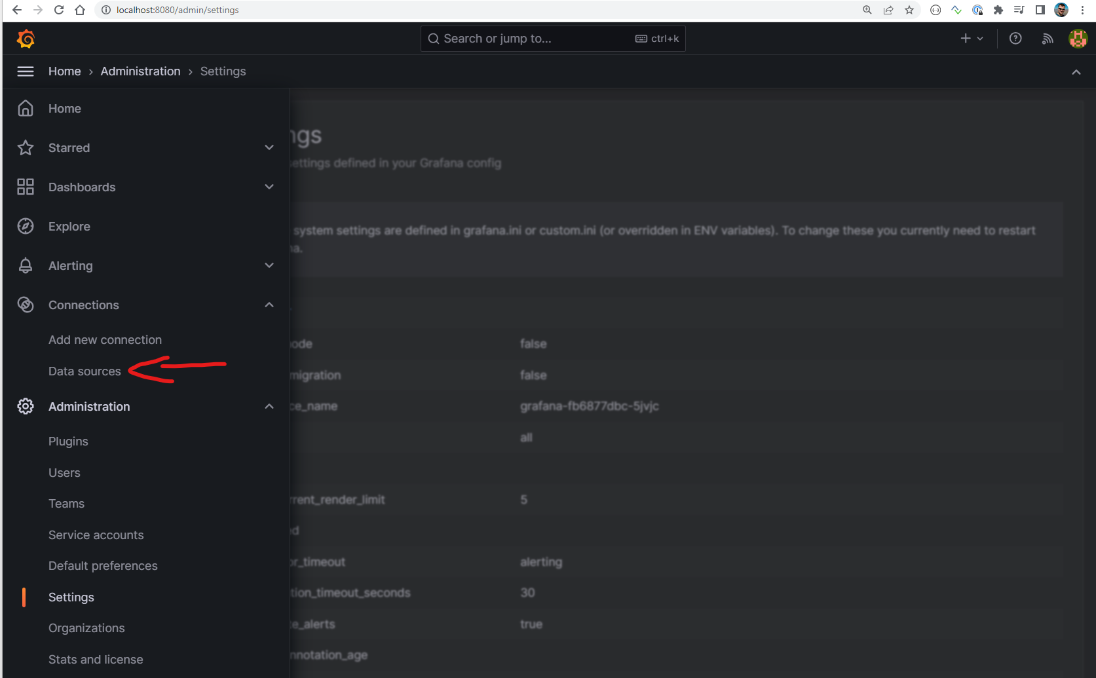
Task: Click the Grafana logo icon
Action: 26,39
